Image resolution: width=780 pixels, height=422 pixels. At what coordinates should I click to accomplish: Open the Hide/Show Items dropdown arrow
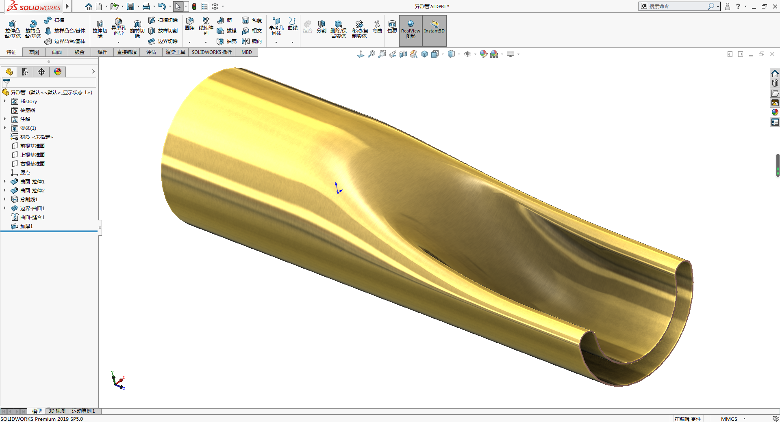coord(475,54)
